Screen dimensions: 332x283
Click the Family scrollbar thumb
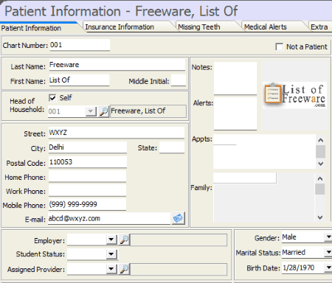pos(320,189)
